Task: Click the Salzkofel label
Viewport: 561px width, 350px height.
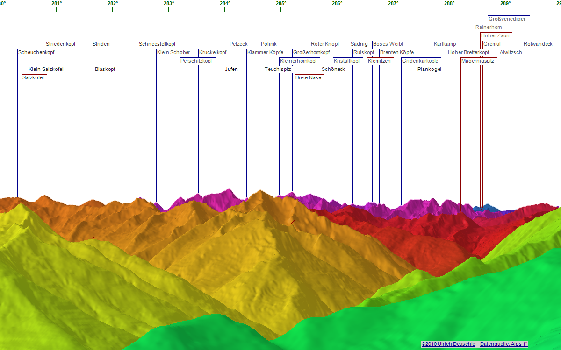Action: [33, 78]
